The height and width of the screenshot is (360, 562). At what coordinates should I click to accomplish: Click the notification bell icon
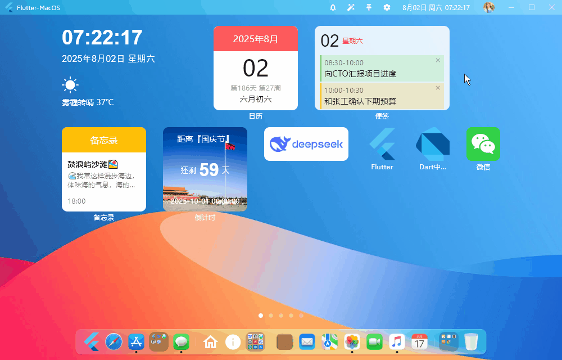pyautogui.click(x=333, y=7)
